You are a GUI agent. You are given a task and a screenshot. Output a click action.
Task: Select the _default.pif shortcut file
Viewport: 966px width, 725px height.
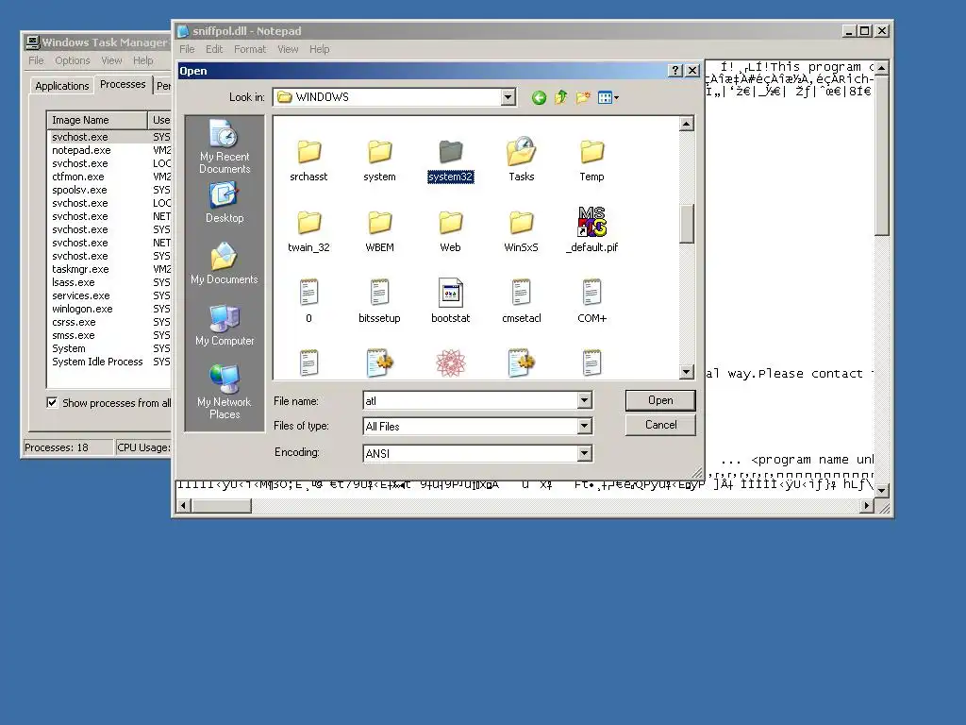click(x=592, y=230)
